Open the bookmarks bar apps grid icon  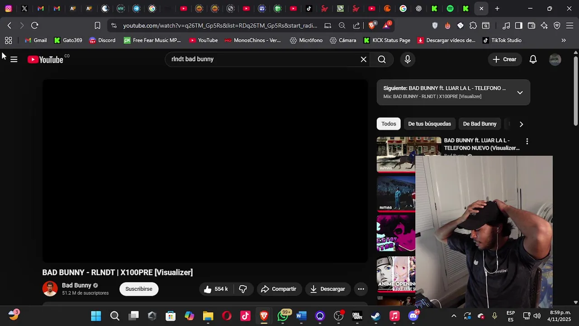pyautogui.click(x=8, y=40)
